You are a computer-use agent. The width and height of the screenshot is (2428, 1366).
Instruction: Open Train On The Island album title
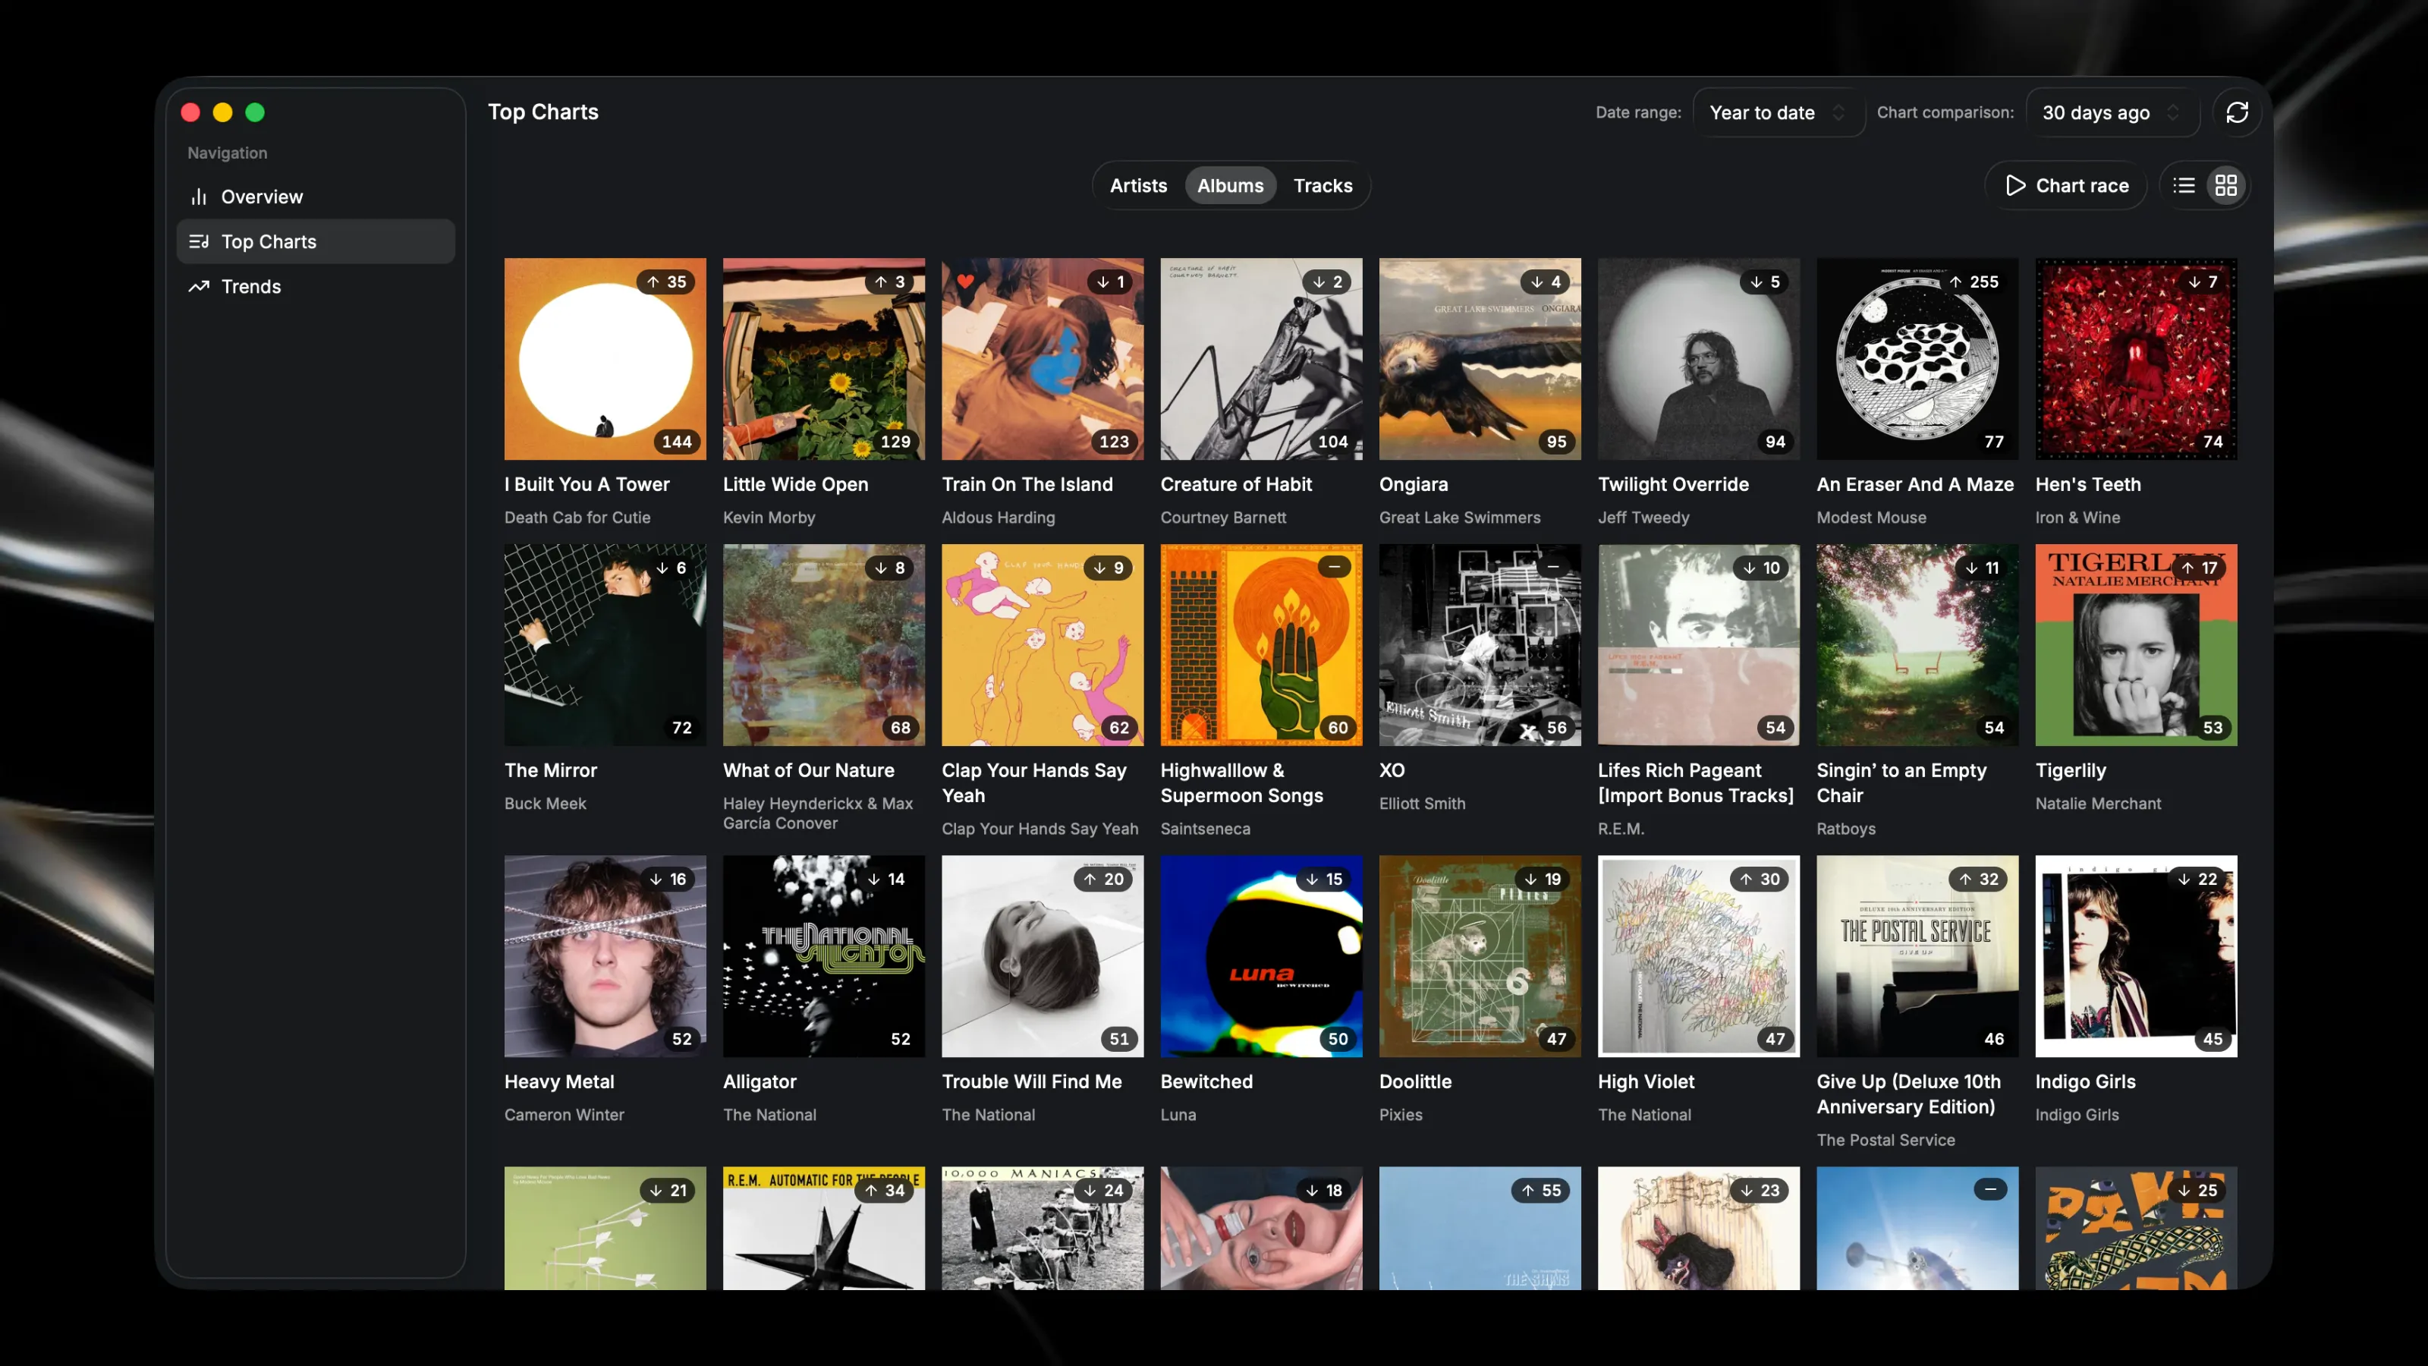pos(1027,483)
